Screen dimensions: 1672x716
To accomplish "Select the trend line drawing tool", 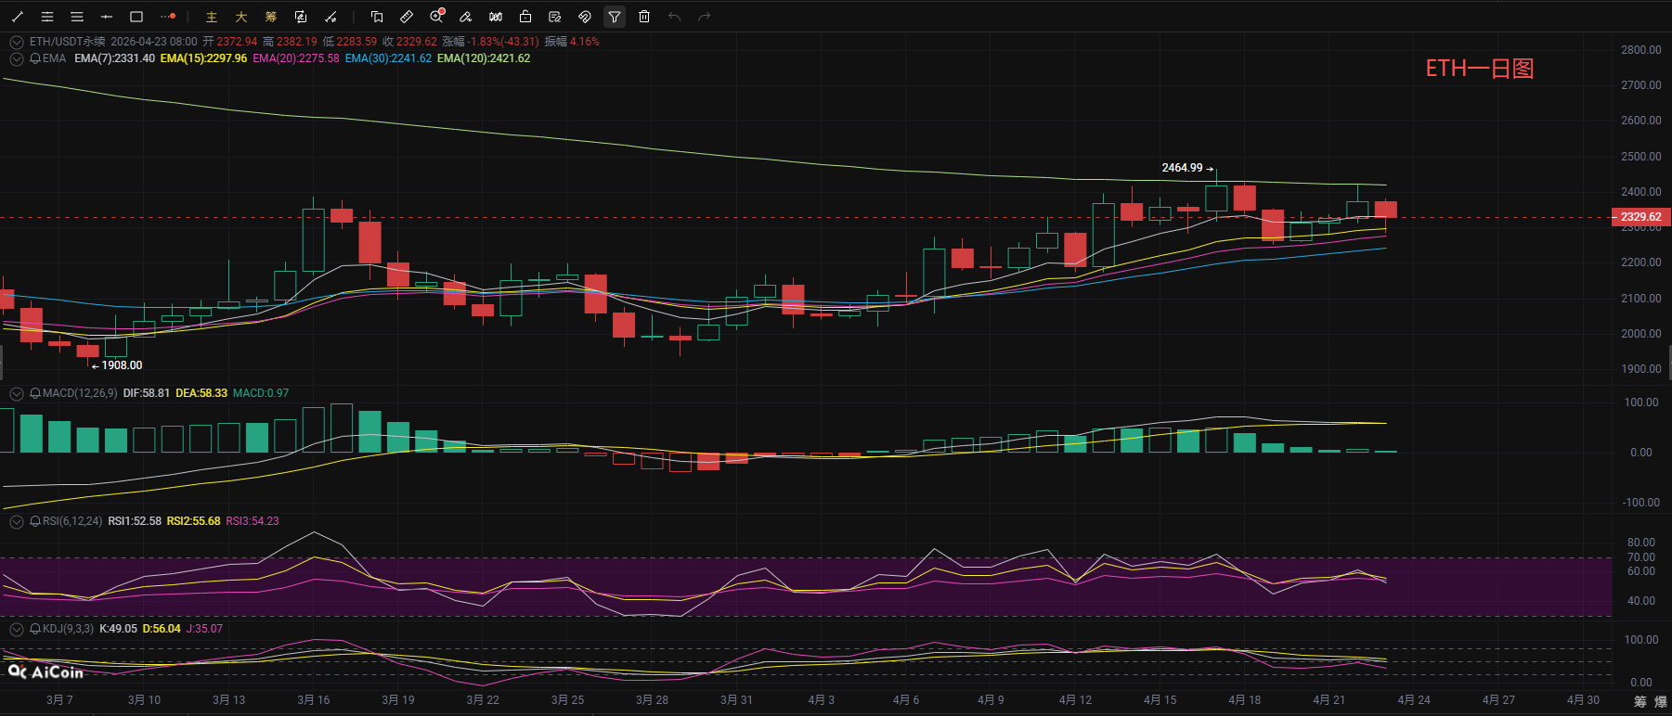I will pyautogui.click(x=18, y=17).
